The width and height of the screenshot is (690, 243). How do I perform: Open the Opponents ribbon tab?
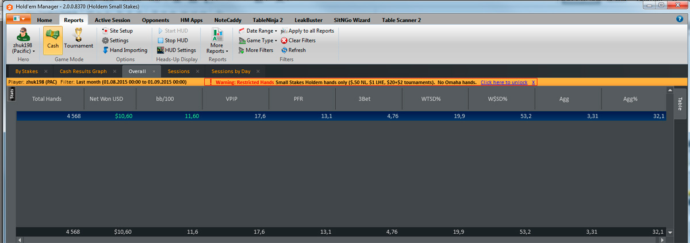tap(155, 20)
